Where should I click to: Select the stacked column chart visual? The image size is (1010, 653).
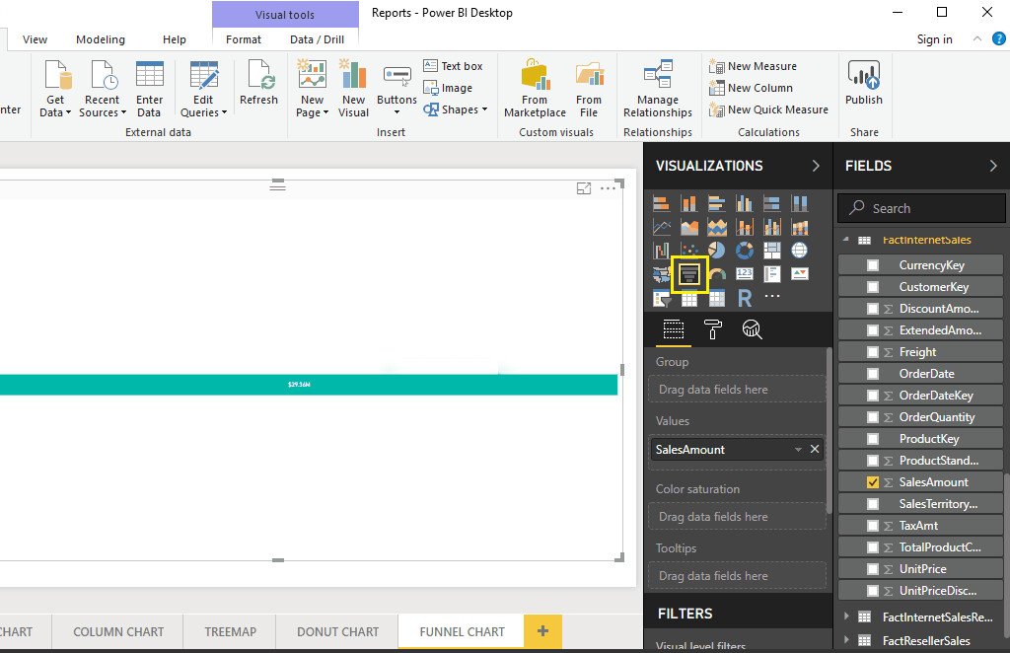coord(689,204)
